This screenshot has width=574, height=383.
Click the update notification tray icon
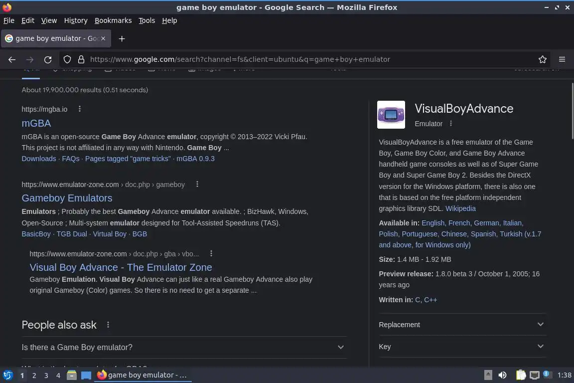pyautogui.click(x=546, y=374)
